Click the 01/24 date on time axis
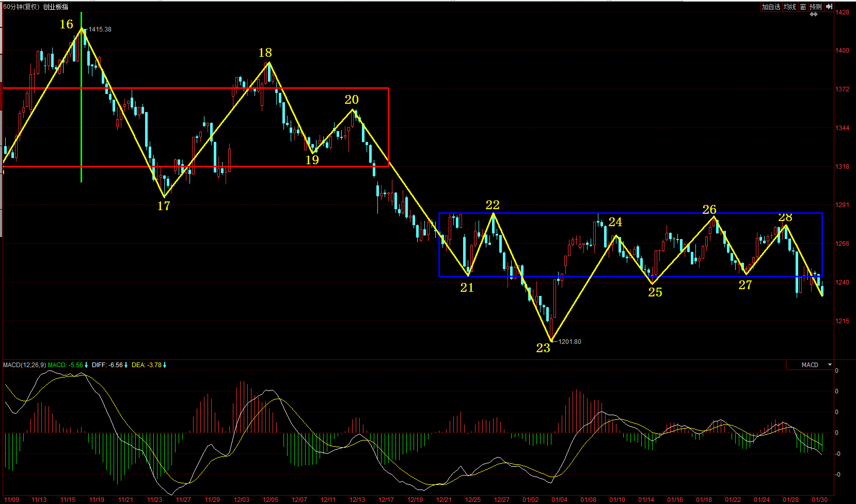856x504 pixels. 762,500
